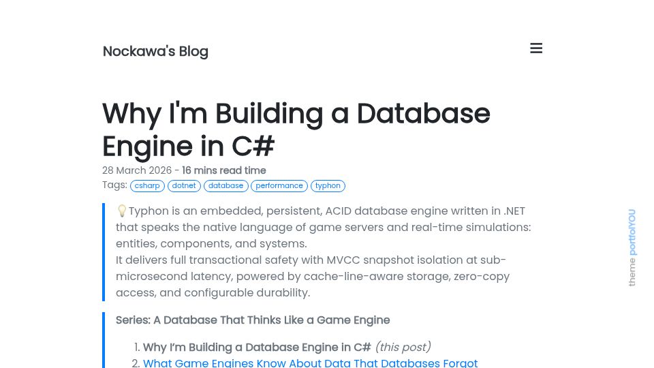Screen dimensions: 654x368
Task: Open the hamburger navigation menu
Action: (536, 48)
